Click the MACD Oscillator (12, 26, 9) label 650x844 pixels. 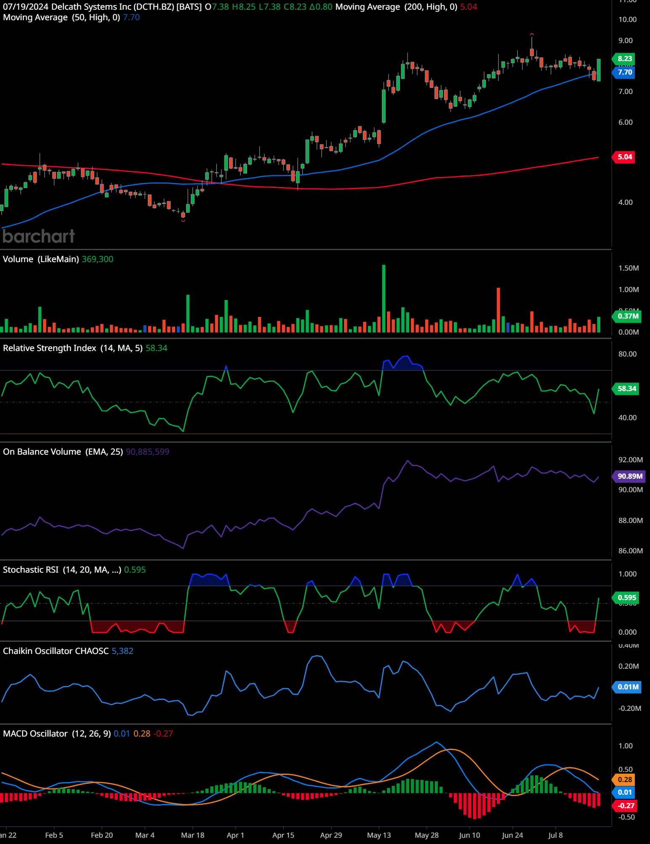point(57,734)
